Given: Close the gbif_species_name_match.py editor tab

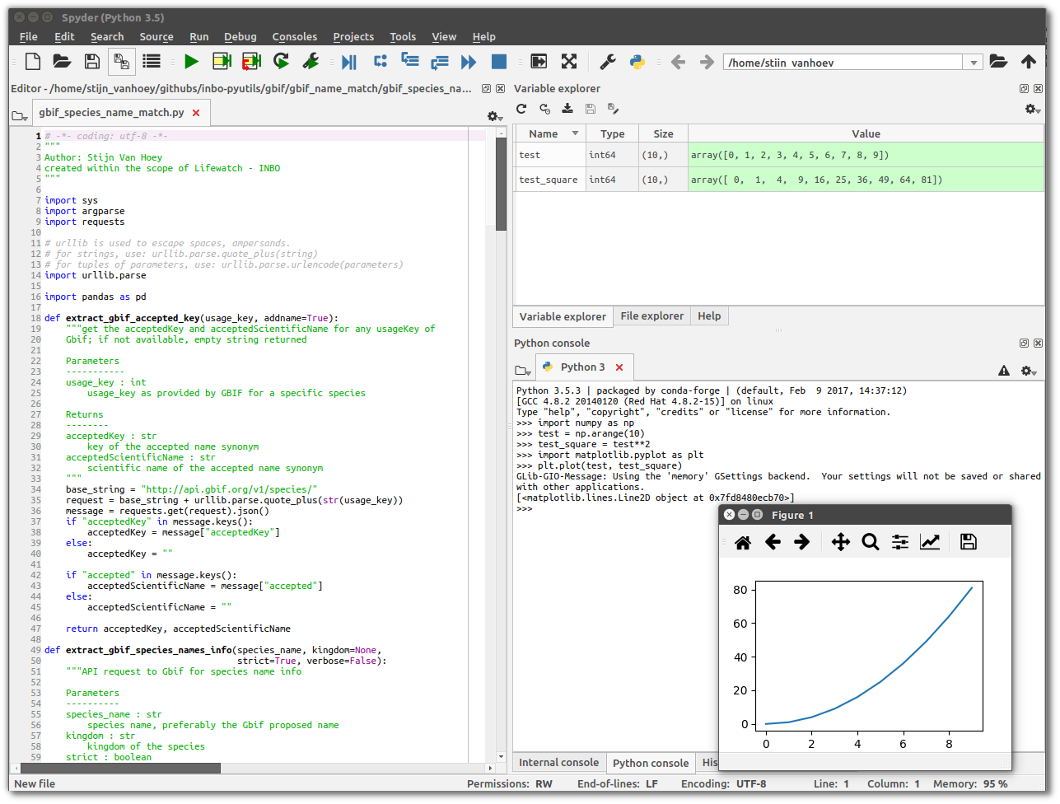Looking at the screenshot, I should click(196, 113).
